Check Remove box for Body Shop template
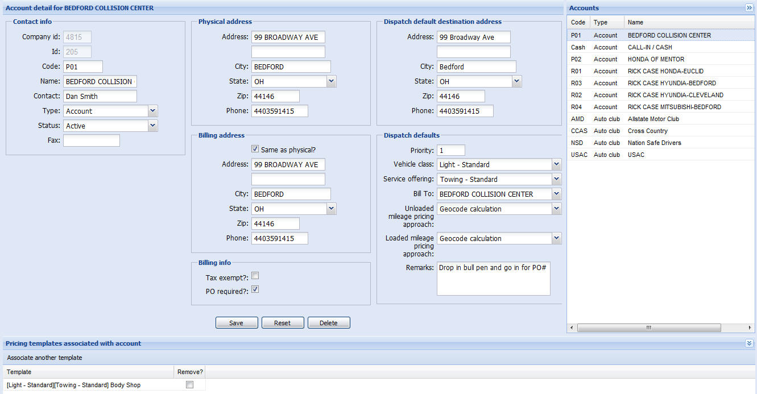 tap(189, 385)
